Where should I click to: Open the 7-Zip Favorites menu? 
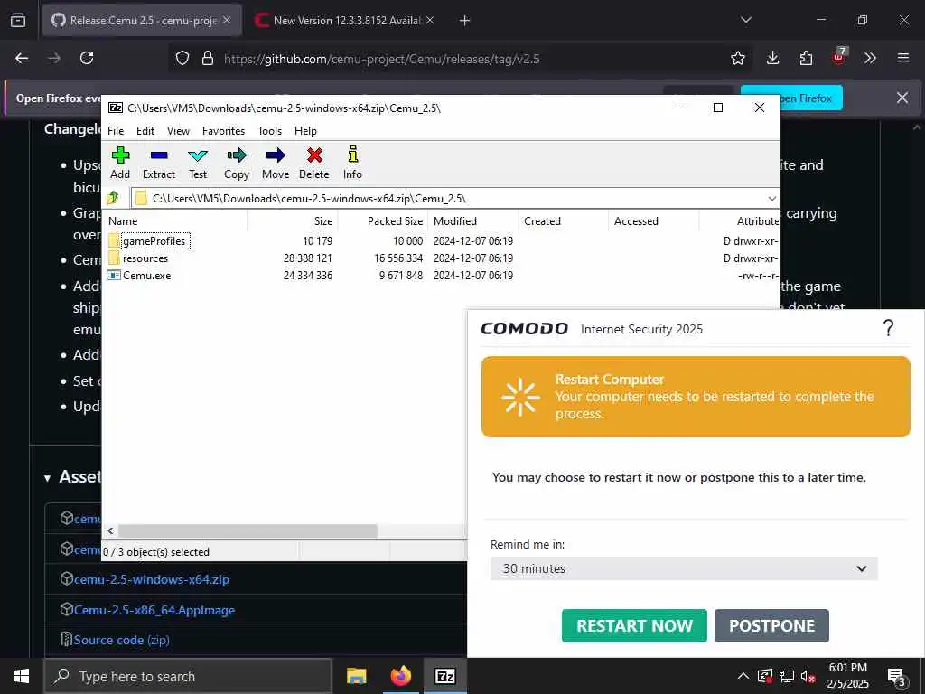tap(223, 131)
